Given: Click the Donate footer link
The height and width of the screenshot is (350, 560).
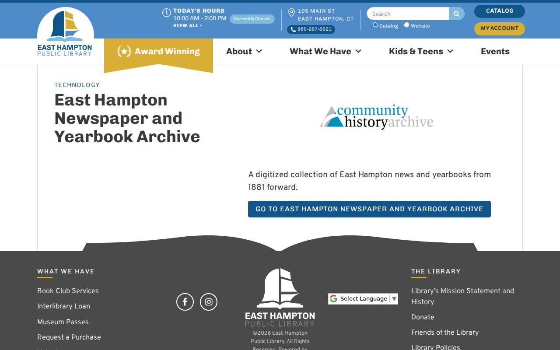Looking at the screenshot, I should click(423, 317).
